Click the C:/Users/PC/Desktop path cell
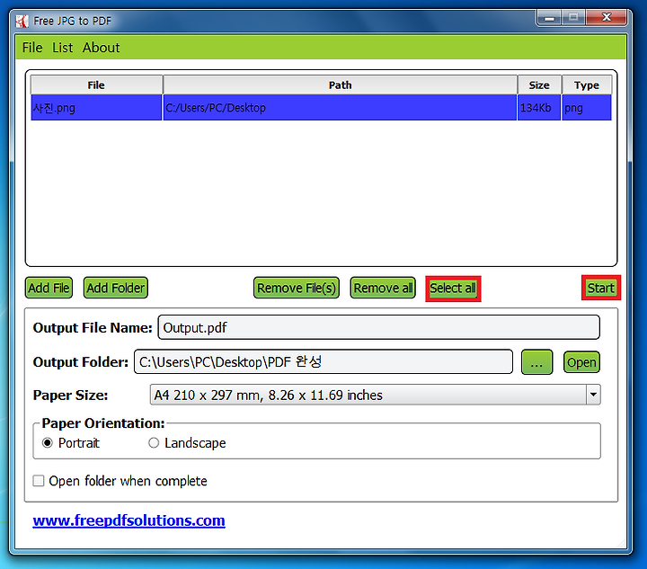Screen dimensions: 647x569 pyautogui.click(x=340, y=108)
